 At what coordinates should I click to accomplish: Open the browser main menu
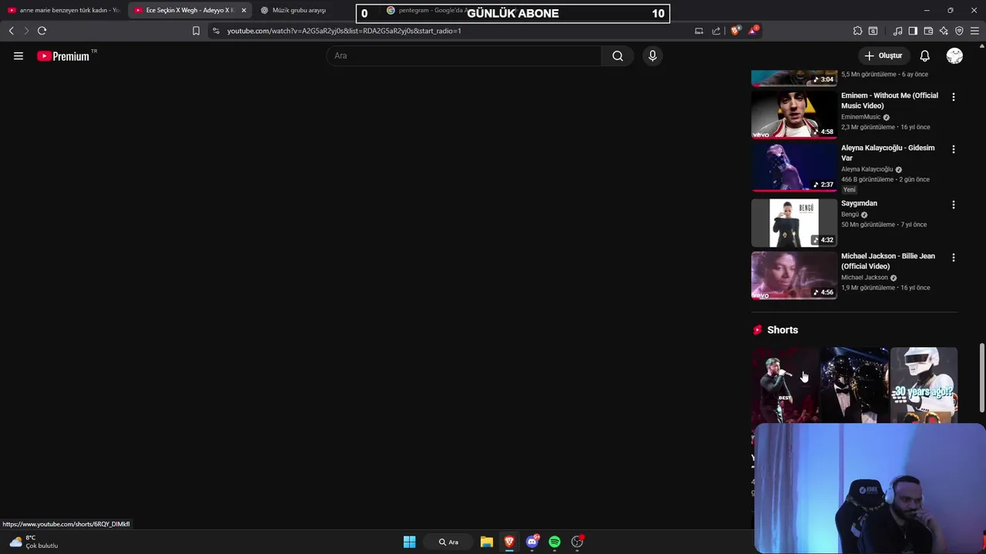point(974,31)
